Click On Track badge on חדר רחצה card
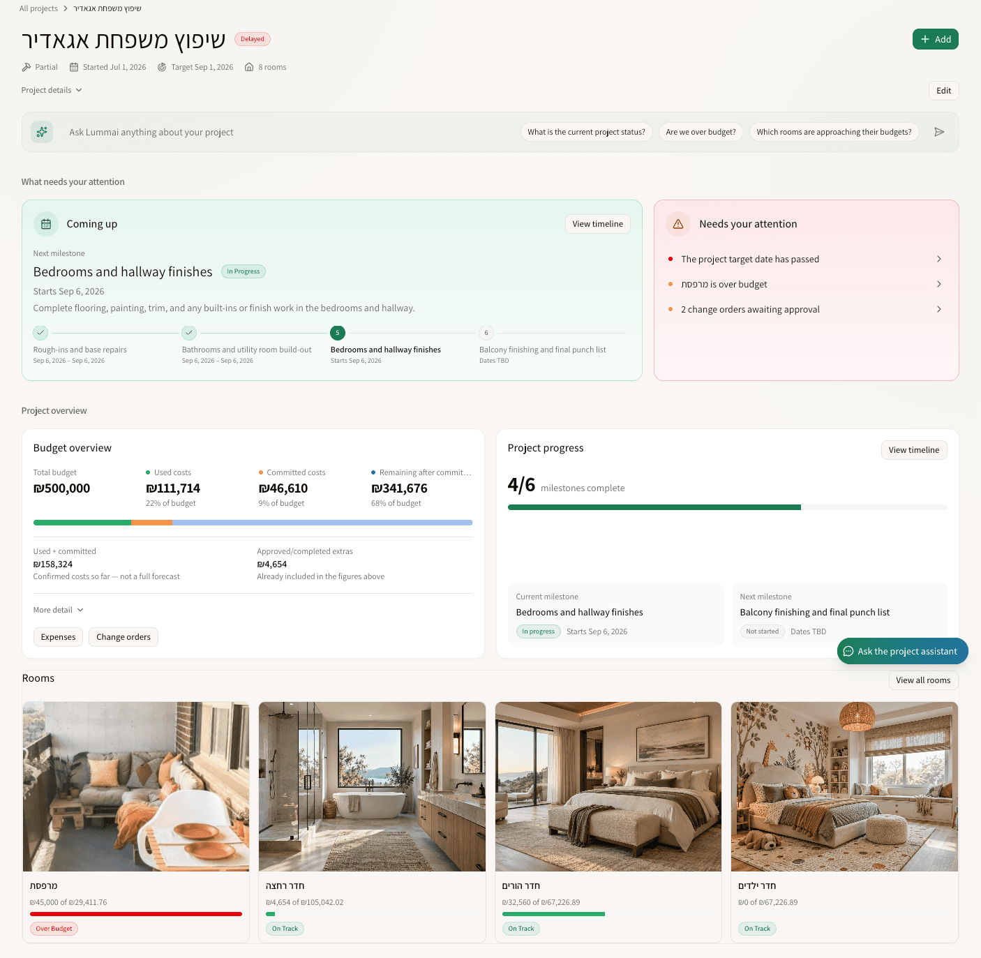The height and width of the screenshot is (958, 981). [285, 929]
